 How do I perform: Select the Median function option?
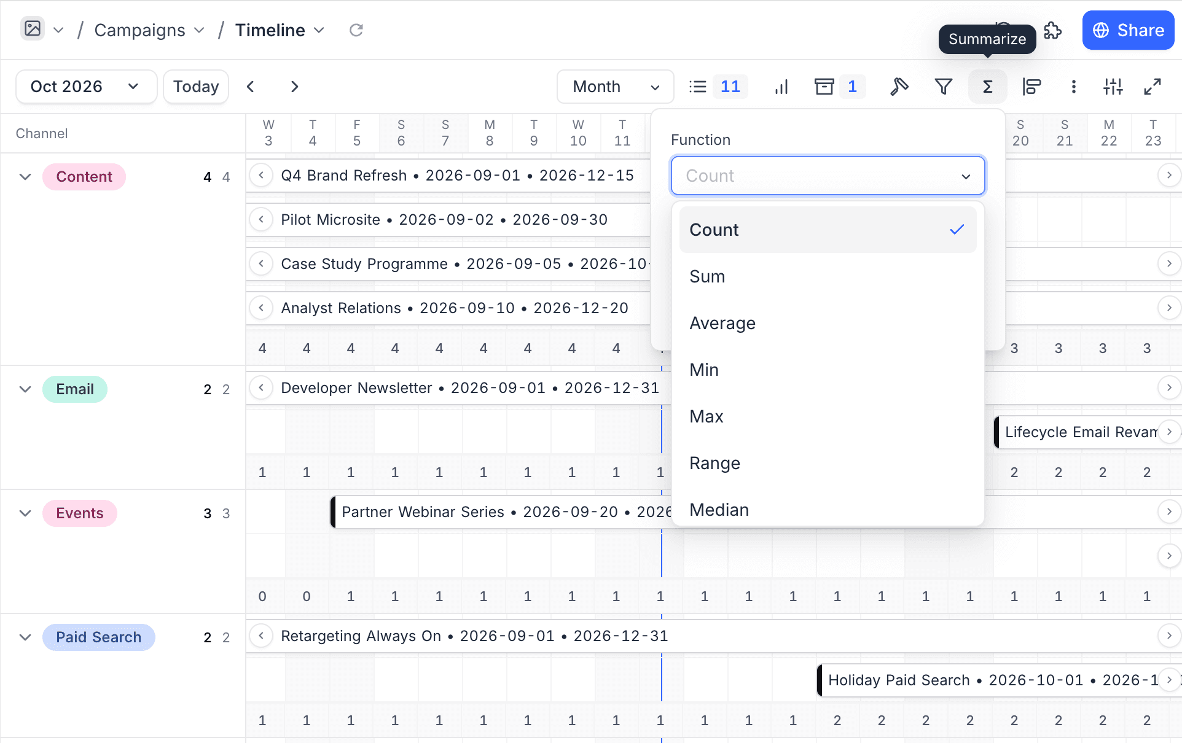(x=828, y=508)
